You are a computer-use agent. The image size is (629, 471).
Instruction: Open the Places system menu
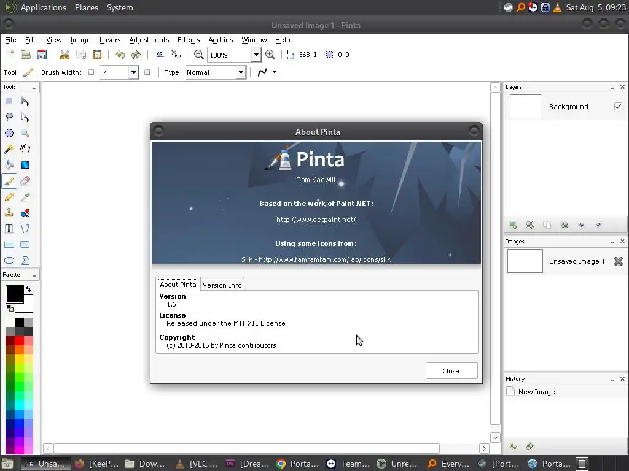pos(87,7)
